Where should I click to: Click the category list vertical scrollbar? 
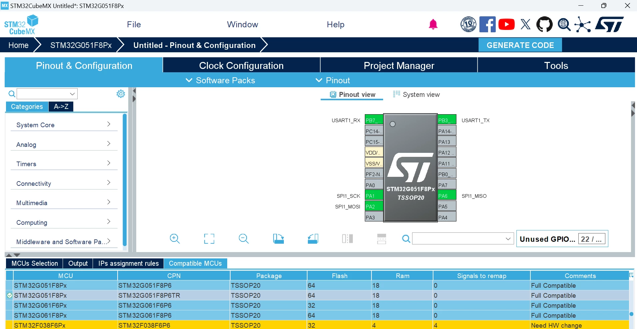pyautogui.click(x=125, y=180)
